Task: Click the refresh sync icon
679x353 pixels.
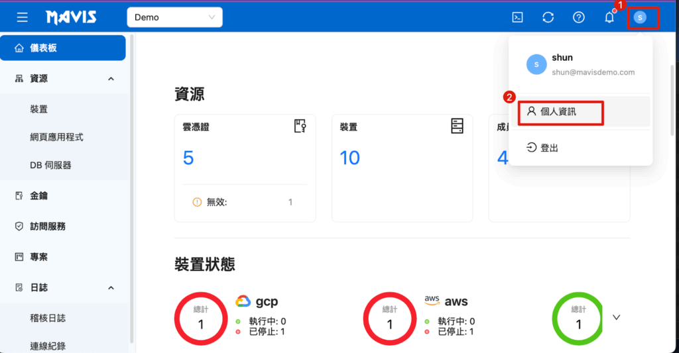Action: pyautogui.click(x=548, y=17)
